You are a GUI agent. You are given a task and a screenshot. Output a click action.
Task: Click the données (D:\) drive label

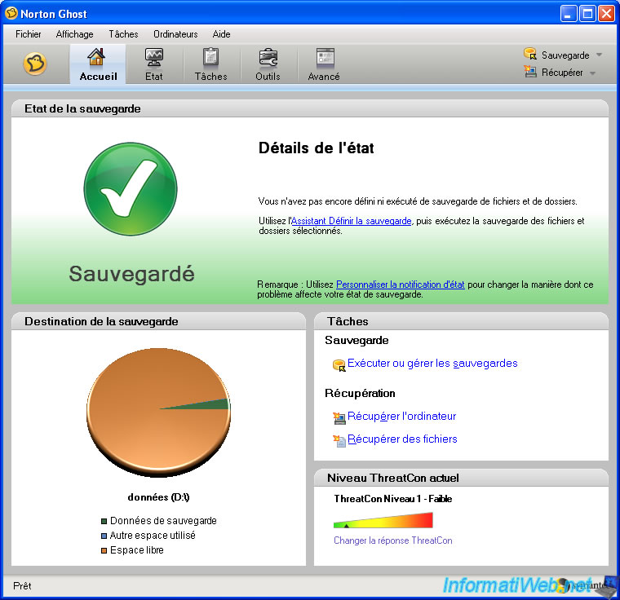158,497
